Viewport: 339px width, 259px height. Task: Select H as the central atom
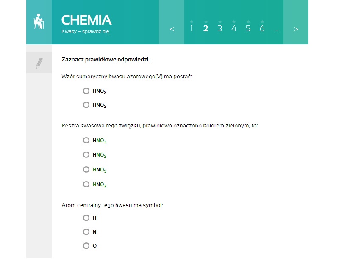pos(86,218)
